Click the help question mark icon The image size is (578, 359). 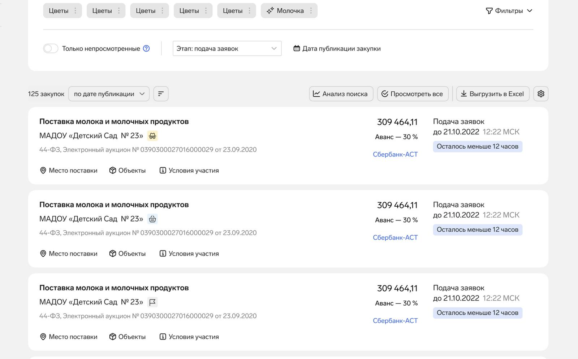(x=146, y=48)
